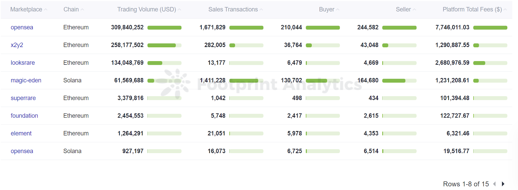Click opensea's trading volume progress bar
This screenshot has width=518, height=190.
coord(164,28)
